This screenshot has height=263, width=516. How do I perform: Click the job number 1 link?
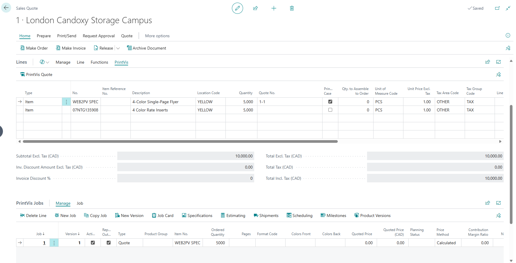coord(44,243)
